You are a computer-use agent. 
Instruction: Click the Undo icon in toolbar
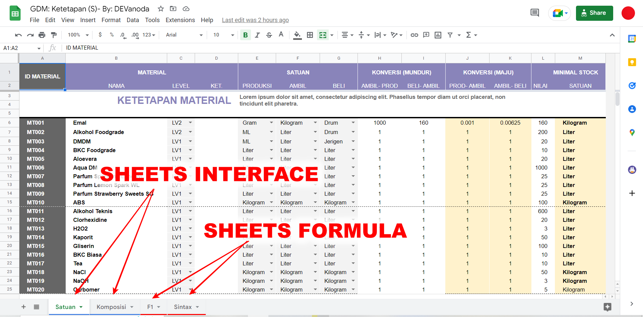point(18,35)
